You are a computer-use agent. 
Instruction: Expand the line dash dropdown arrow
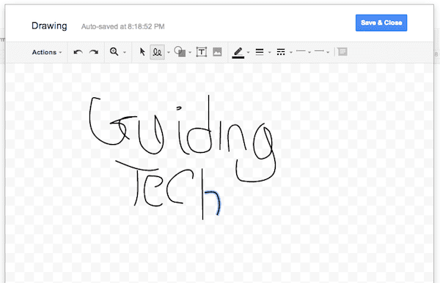pos(291,53)
